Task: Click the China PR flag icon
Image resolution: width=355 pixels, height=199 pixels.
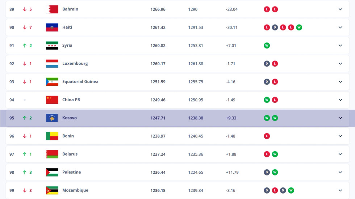Action: tap(52, 100)
